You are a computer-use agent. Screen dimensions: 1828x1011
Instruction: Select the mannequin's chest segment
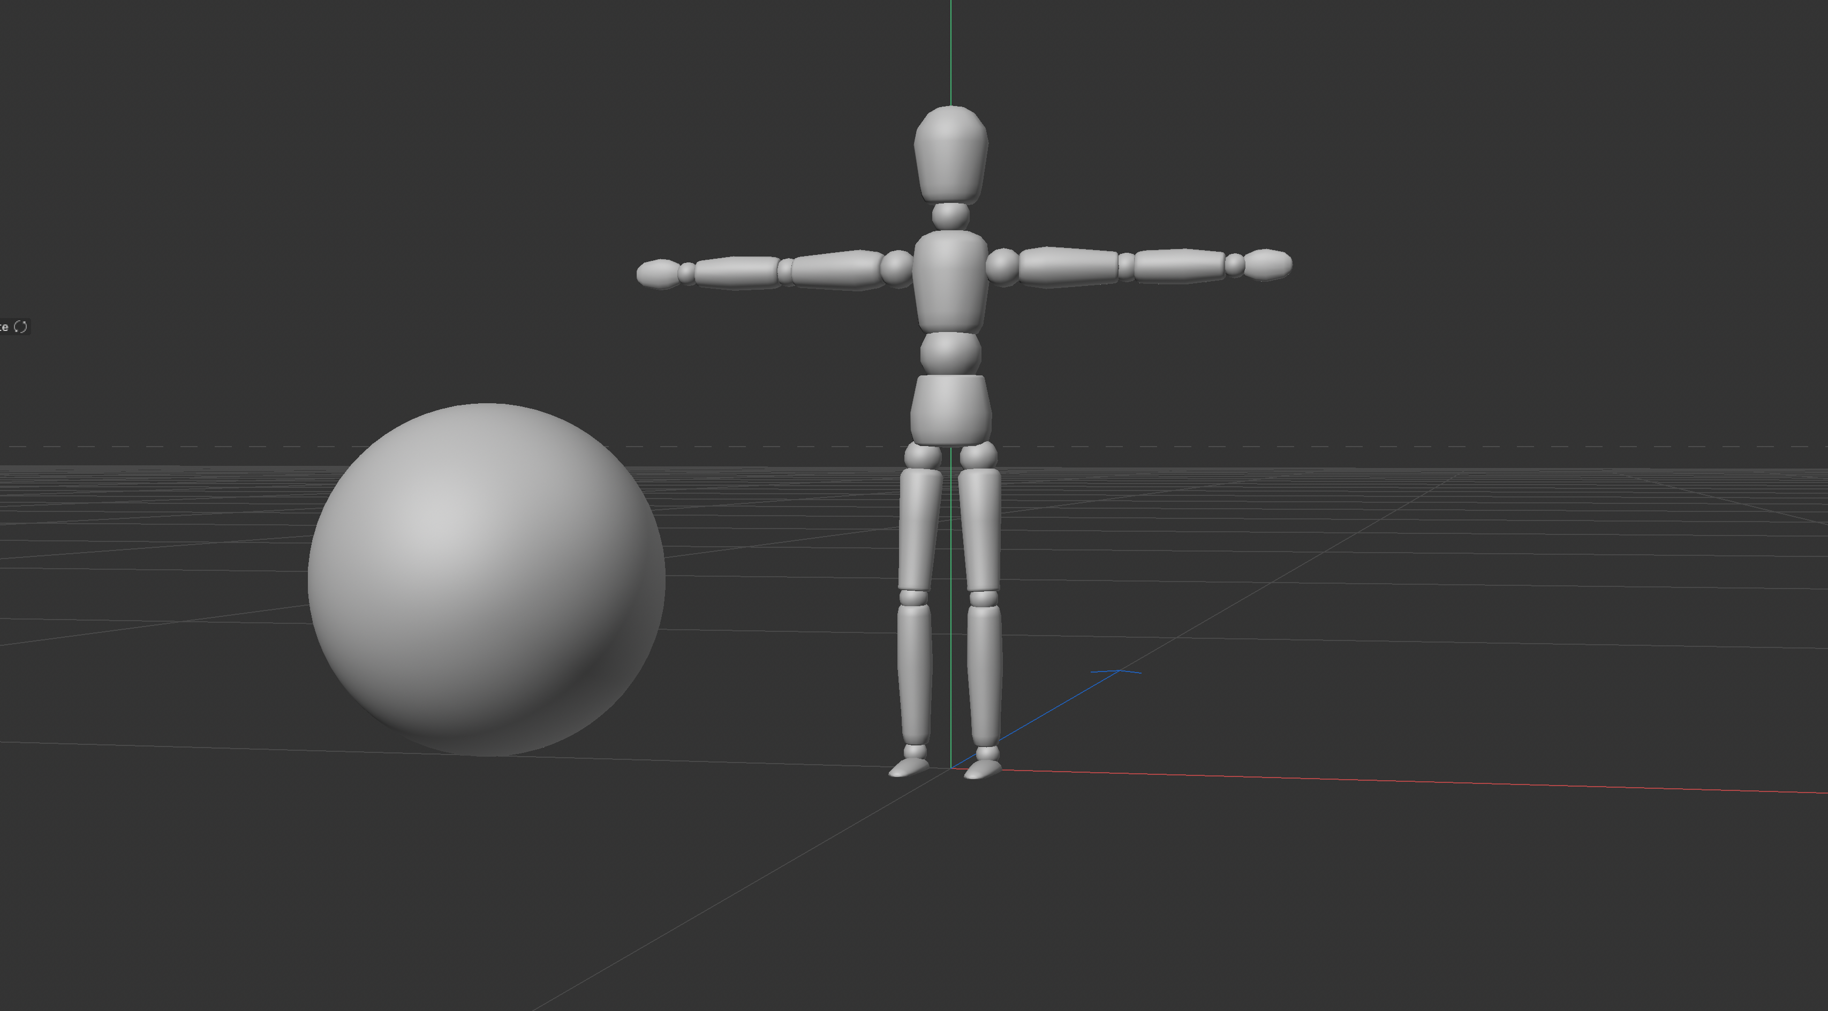950,281
